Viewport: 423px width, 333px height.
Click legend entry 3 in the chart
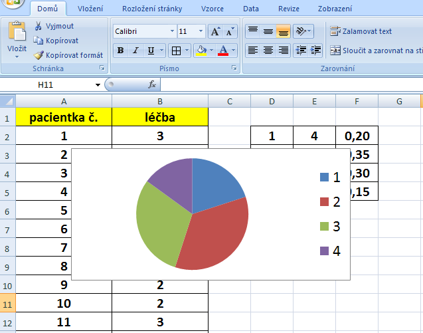click(330, 227)
